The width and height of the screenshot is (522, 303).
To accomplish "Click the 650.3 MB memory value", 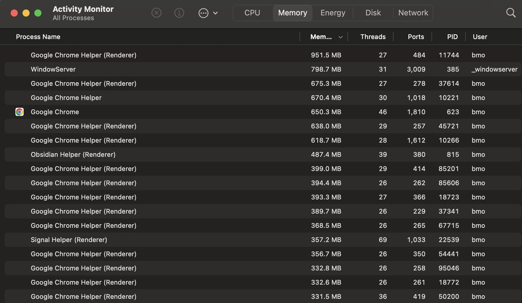I will pos(326,112).
